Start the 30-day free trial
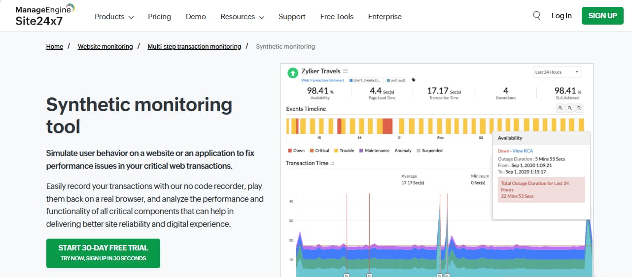Screen dimensions: 632x277 pos(103,253)
